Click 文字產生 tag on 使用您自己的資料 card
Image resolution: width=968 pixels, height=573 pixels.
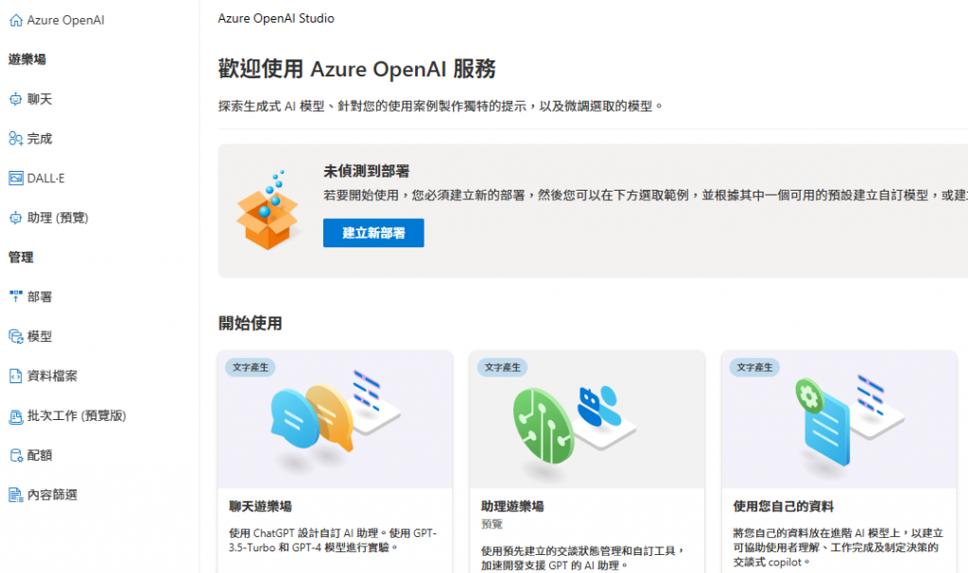754,367
